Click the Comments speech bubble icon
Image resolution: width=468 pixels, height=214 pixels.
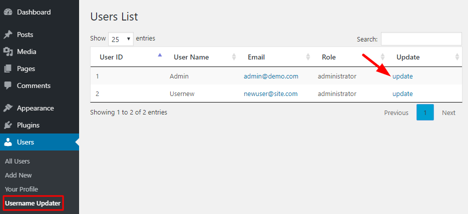coord(8,85)
